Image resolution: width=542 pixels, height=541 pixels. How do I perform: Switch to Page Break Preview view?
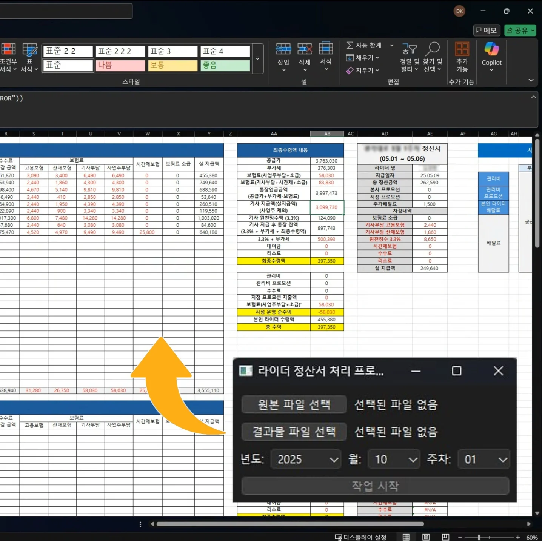coord(445,537)
